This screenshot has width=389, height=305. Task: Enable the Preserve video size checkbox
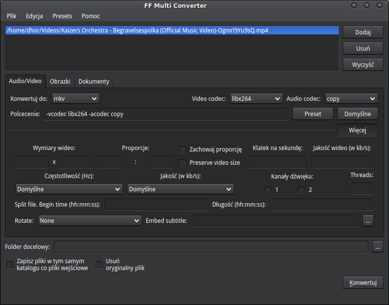point(183,163)
